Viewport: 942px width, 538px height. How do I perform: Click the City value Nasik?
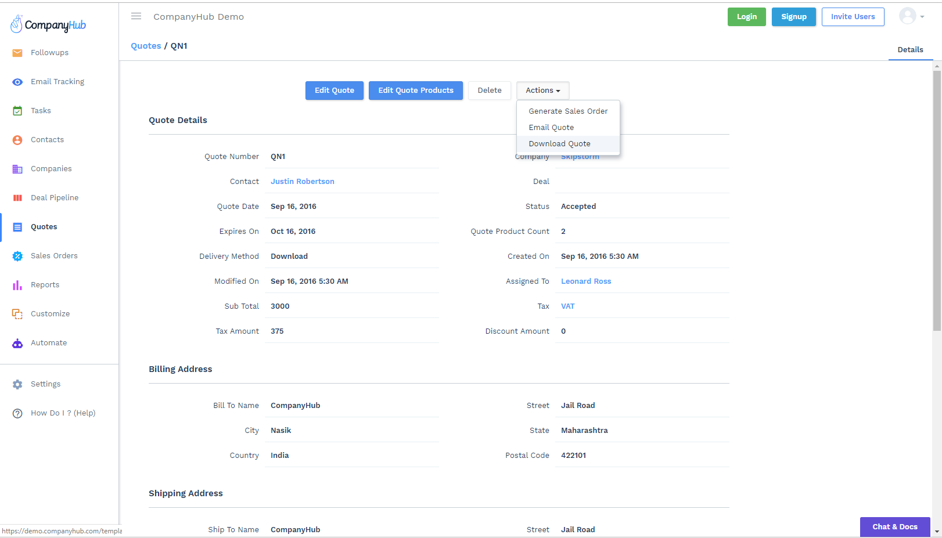click(x=281, y=431)
